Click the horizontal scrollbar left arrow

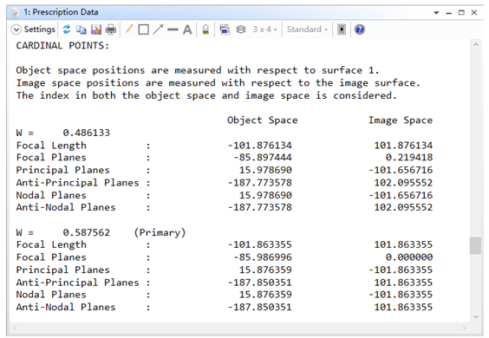pos(15,328)
